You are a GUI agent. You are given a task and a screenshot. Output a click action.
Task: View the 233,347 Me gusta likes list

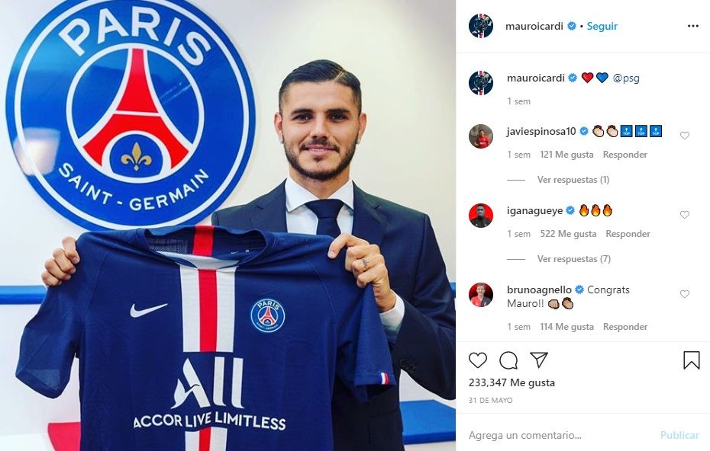(512, 382)
